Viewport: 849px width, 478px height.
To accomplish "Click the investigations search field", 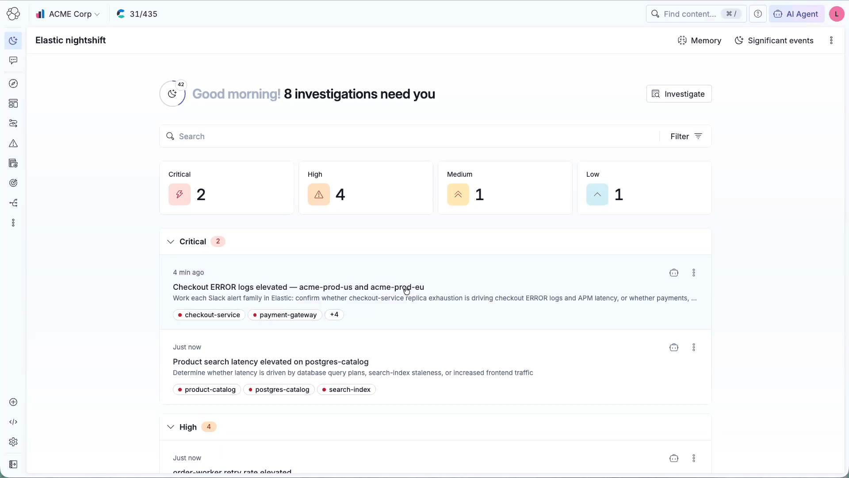I will pos(409,136).
